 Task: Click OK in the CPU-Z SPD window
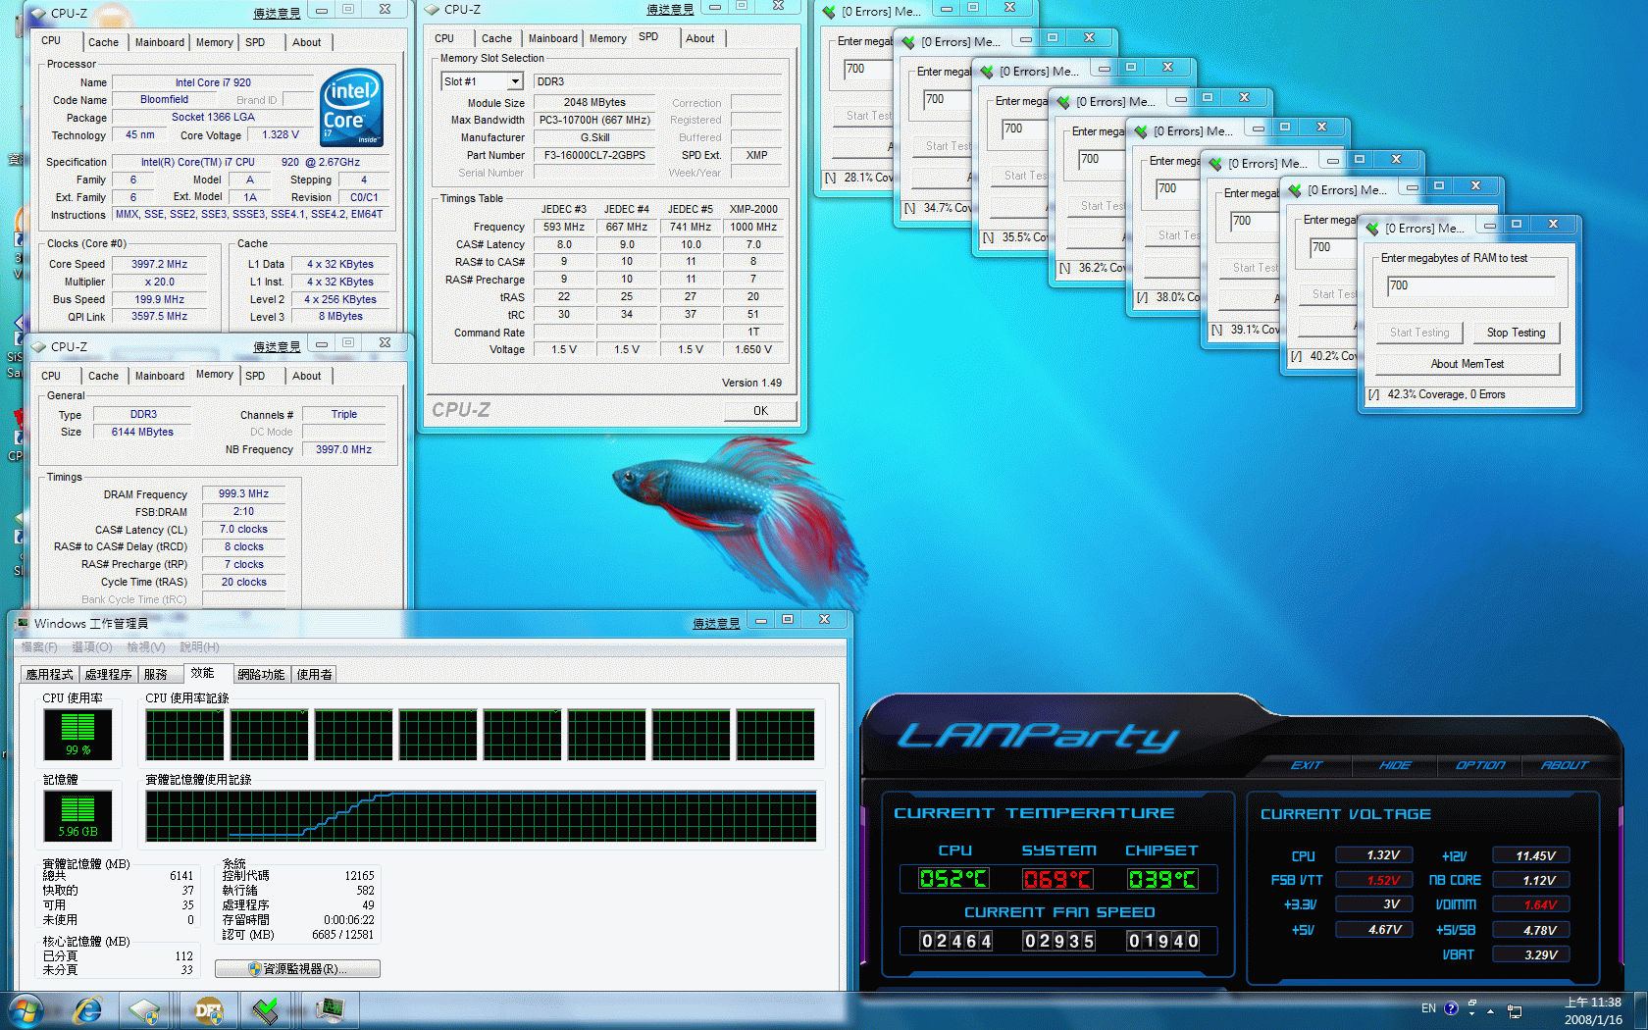[760, 411]
